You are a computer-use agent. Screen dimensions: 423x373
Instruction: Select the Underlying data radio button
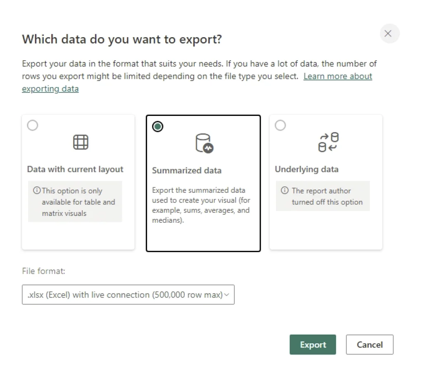(x=280, y=125)
